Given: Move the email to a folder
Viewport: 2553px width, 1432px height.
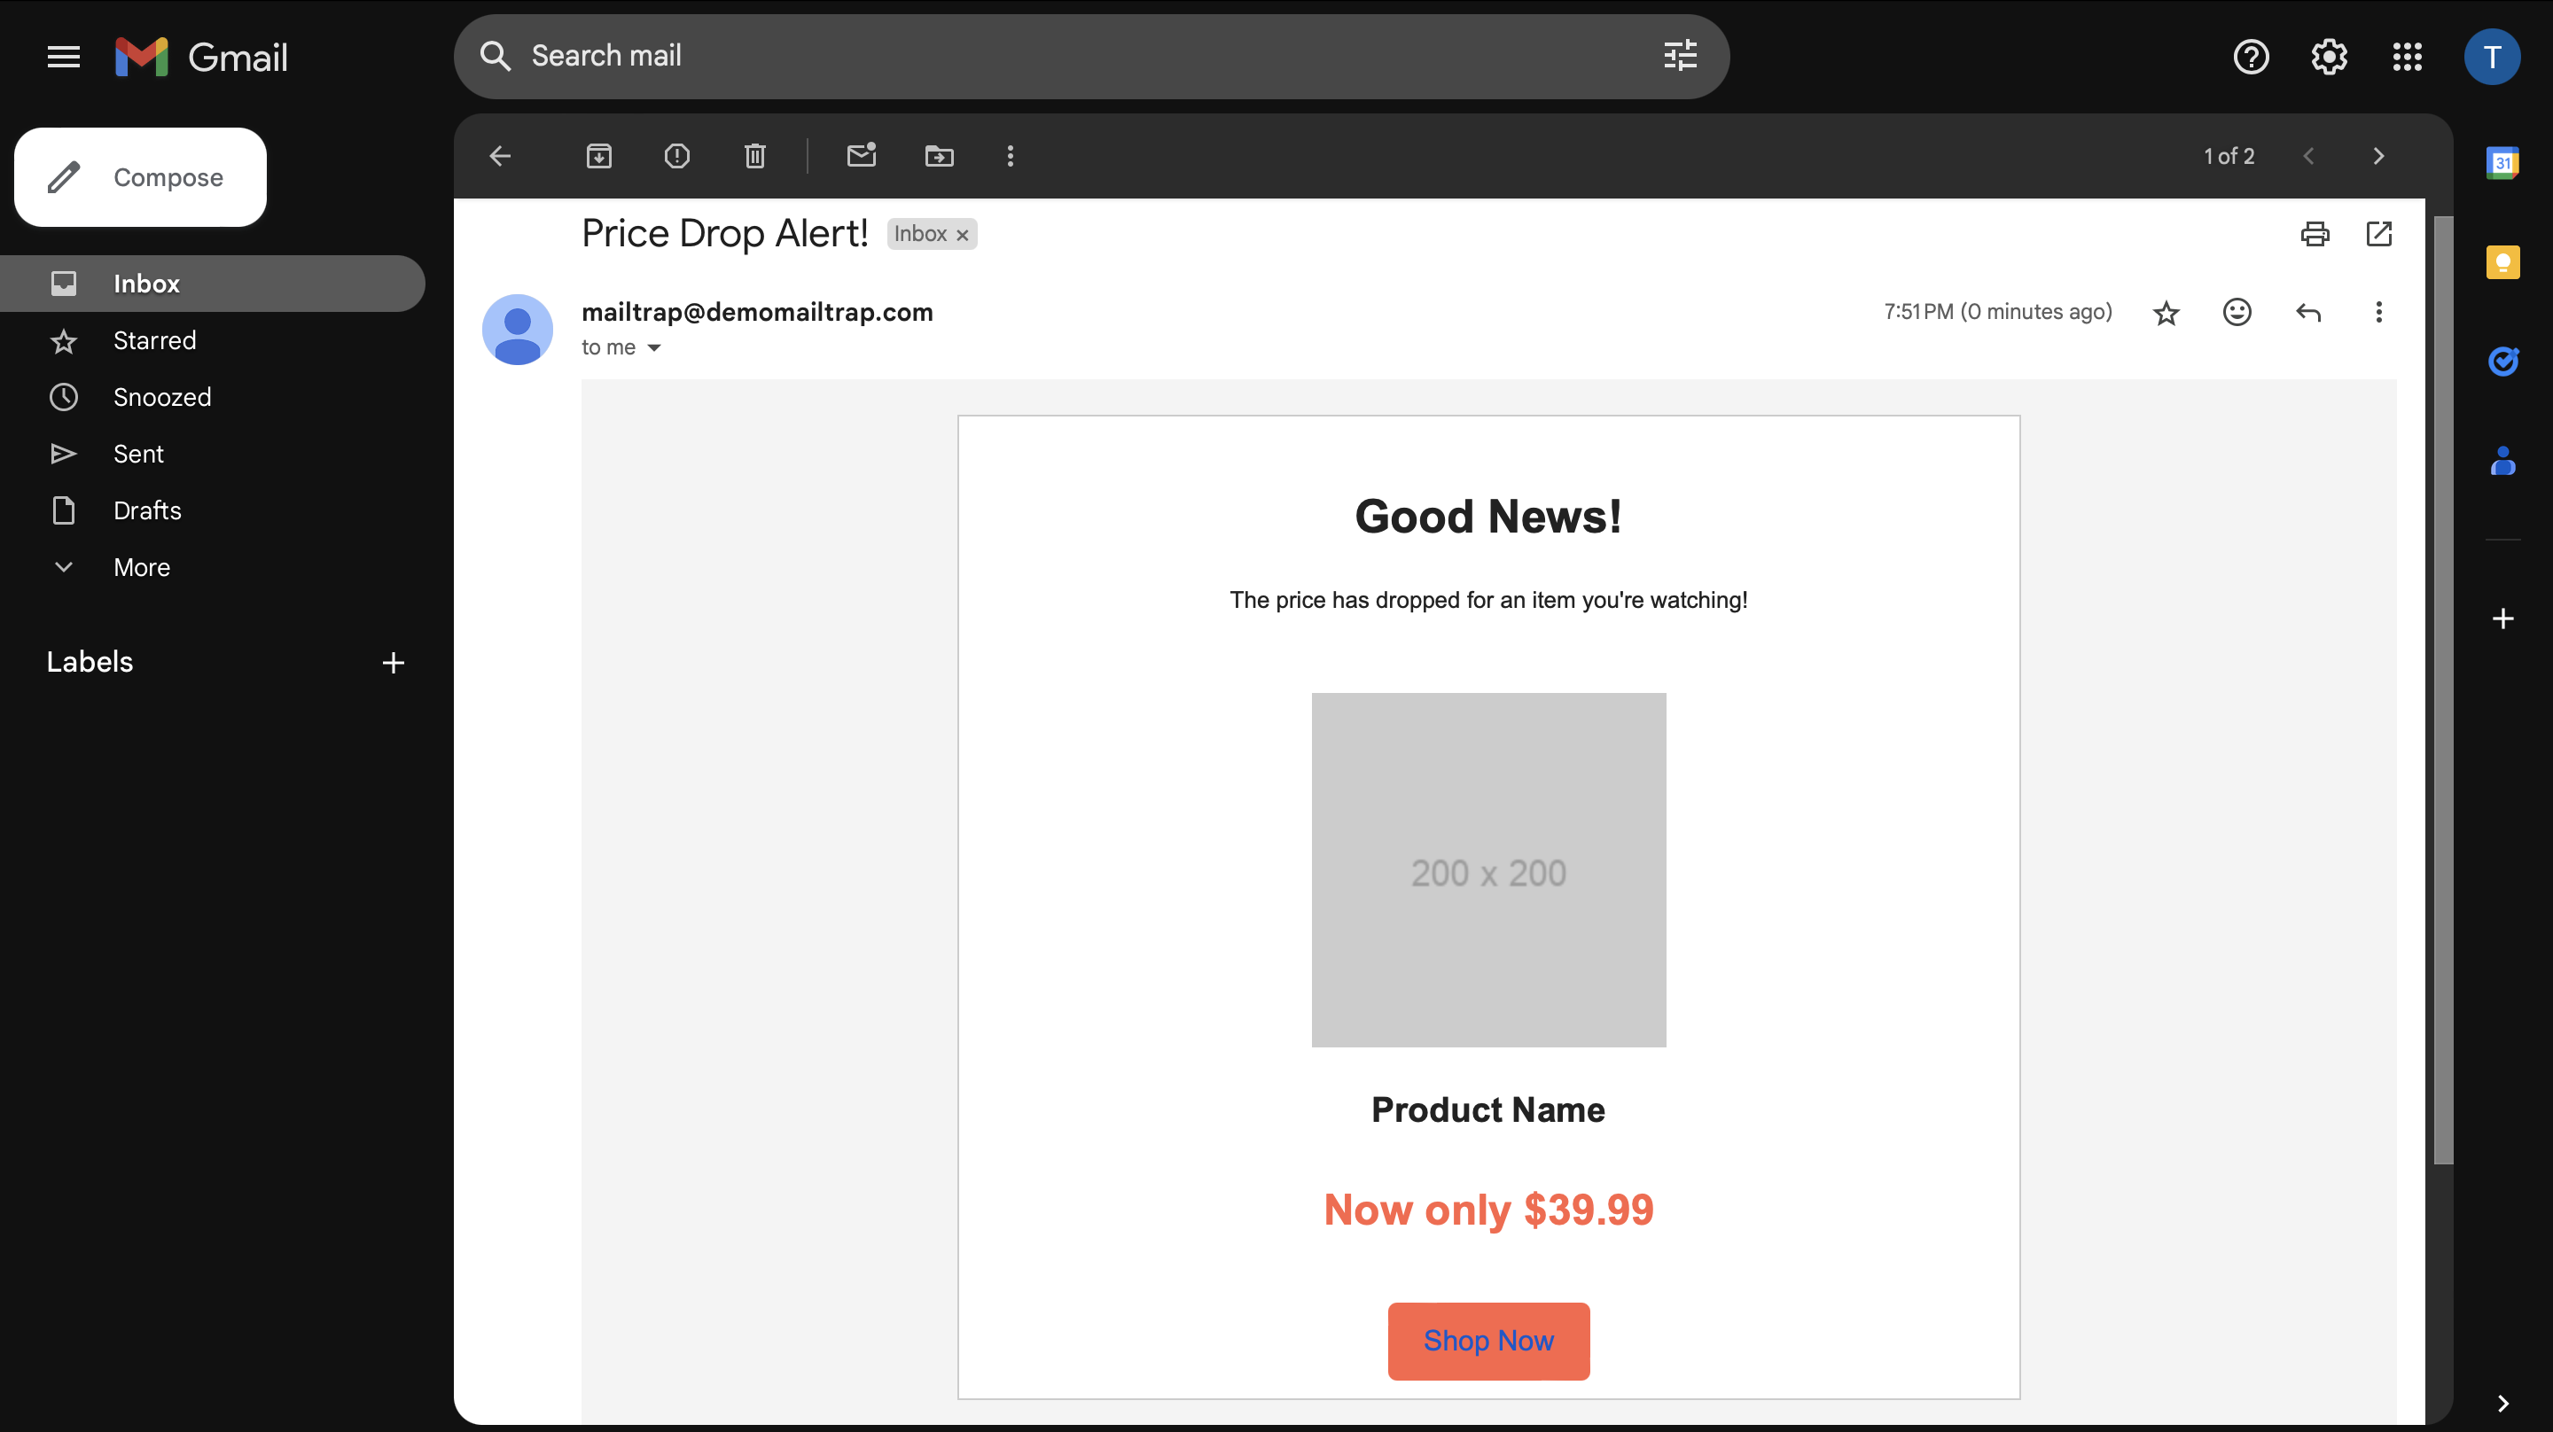Looking at the screenshot, I should pos(939,156).
